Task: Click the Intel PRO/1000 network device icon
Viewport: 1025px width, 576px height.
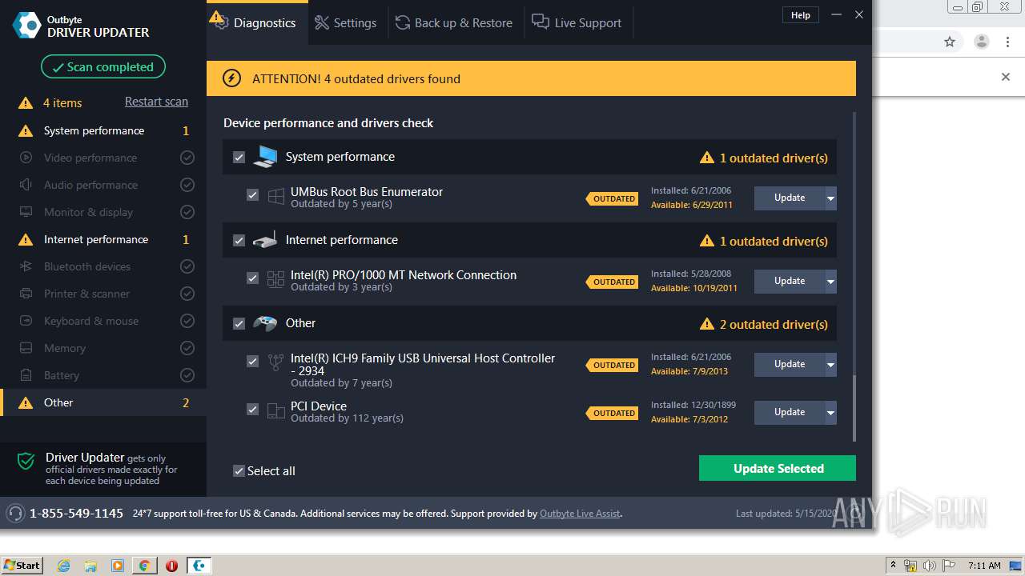Action: click(275, 280)
